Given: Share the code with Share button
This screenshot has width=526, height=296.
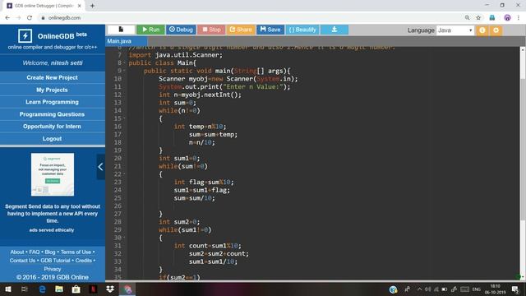Looking at the screenshot, I should 241,30.
